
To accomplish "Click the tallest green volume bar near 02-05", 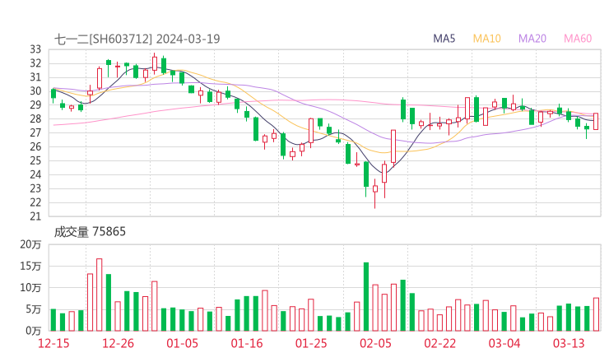I will [x=366, y=297].
